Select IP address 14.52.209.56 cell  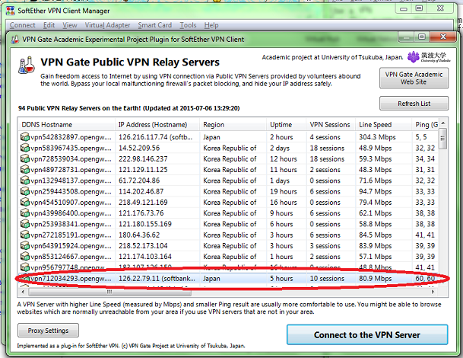(139, 148)
